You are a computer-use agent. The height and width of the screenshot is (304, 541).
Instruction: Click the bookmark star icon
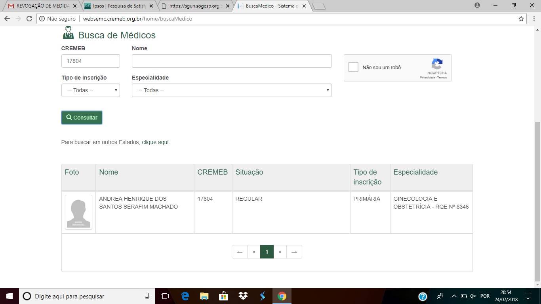[521, 19]
